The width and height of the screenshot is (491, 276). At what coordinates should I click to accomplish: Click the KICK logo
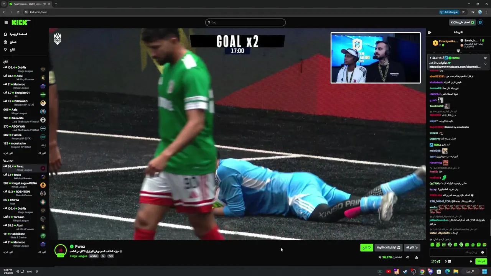click(20, 23)
